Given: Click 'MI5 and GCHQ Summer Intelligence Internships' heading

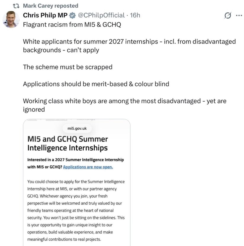Looking at the screenshot, I should coord(68,144).
